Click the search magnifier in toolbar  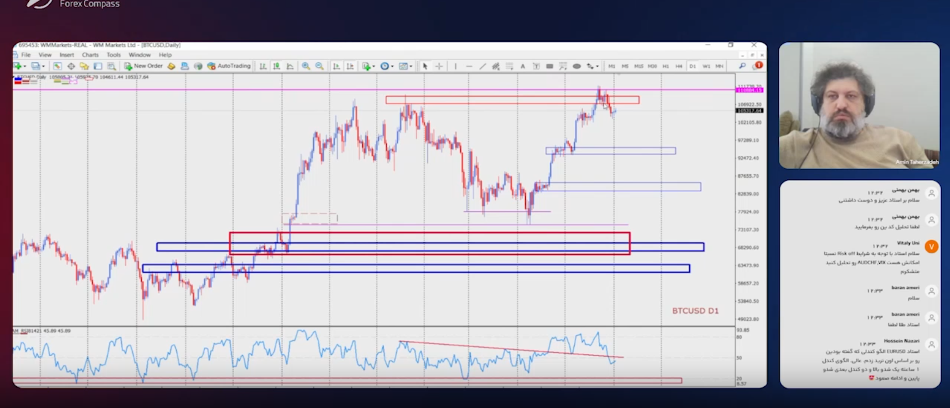pyautogui.click(x=742, y=66)
